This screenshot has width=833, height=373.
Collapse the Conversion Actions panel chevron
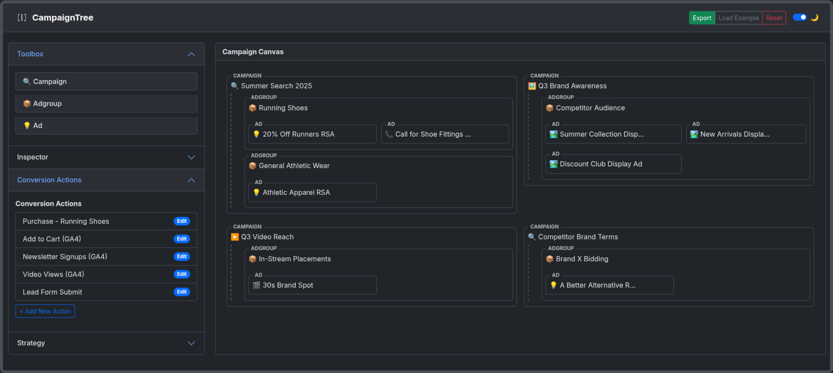coord(191,180)
